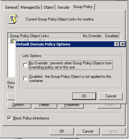129x139 pixels.
Task: Click Cancel in the rozetka properties window
Action: pos(88,131)
